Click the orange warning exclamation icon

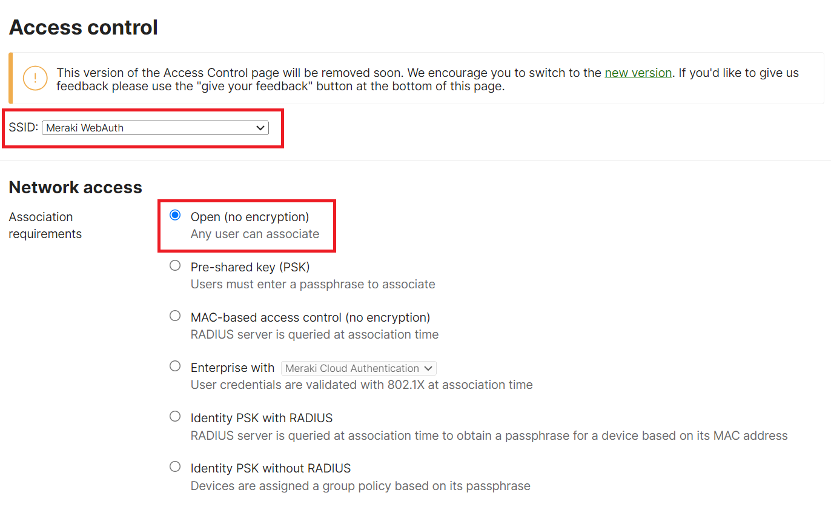(x=35, y=78)
